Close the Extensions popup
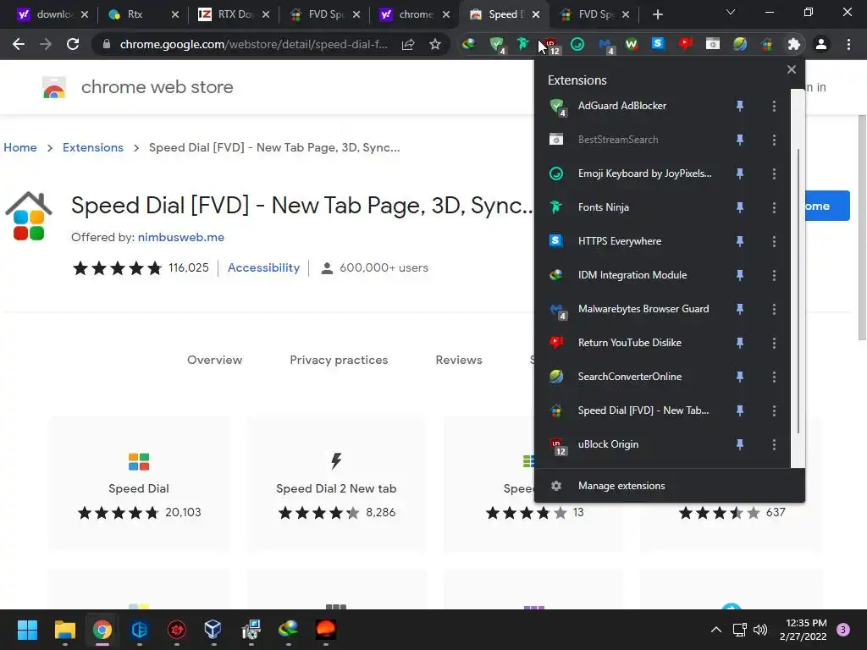Viewport: 867px width, 650px height. point(792,69)
